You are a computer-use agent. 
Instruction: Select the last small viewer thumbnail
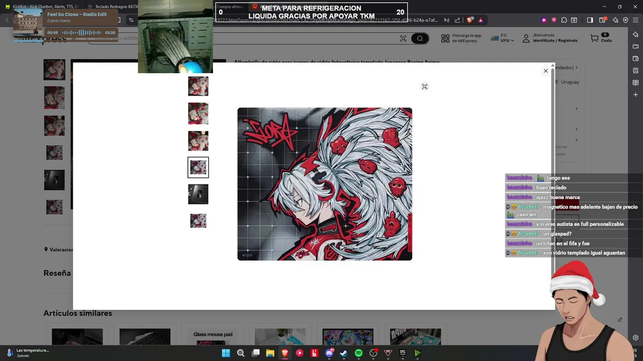pyautogui.click(x=198, y=221)
